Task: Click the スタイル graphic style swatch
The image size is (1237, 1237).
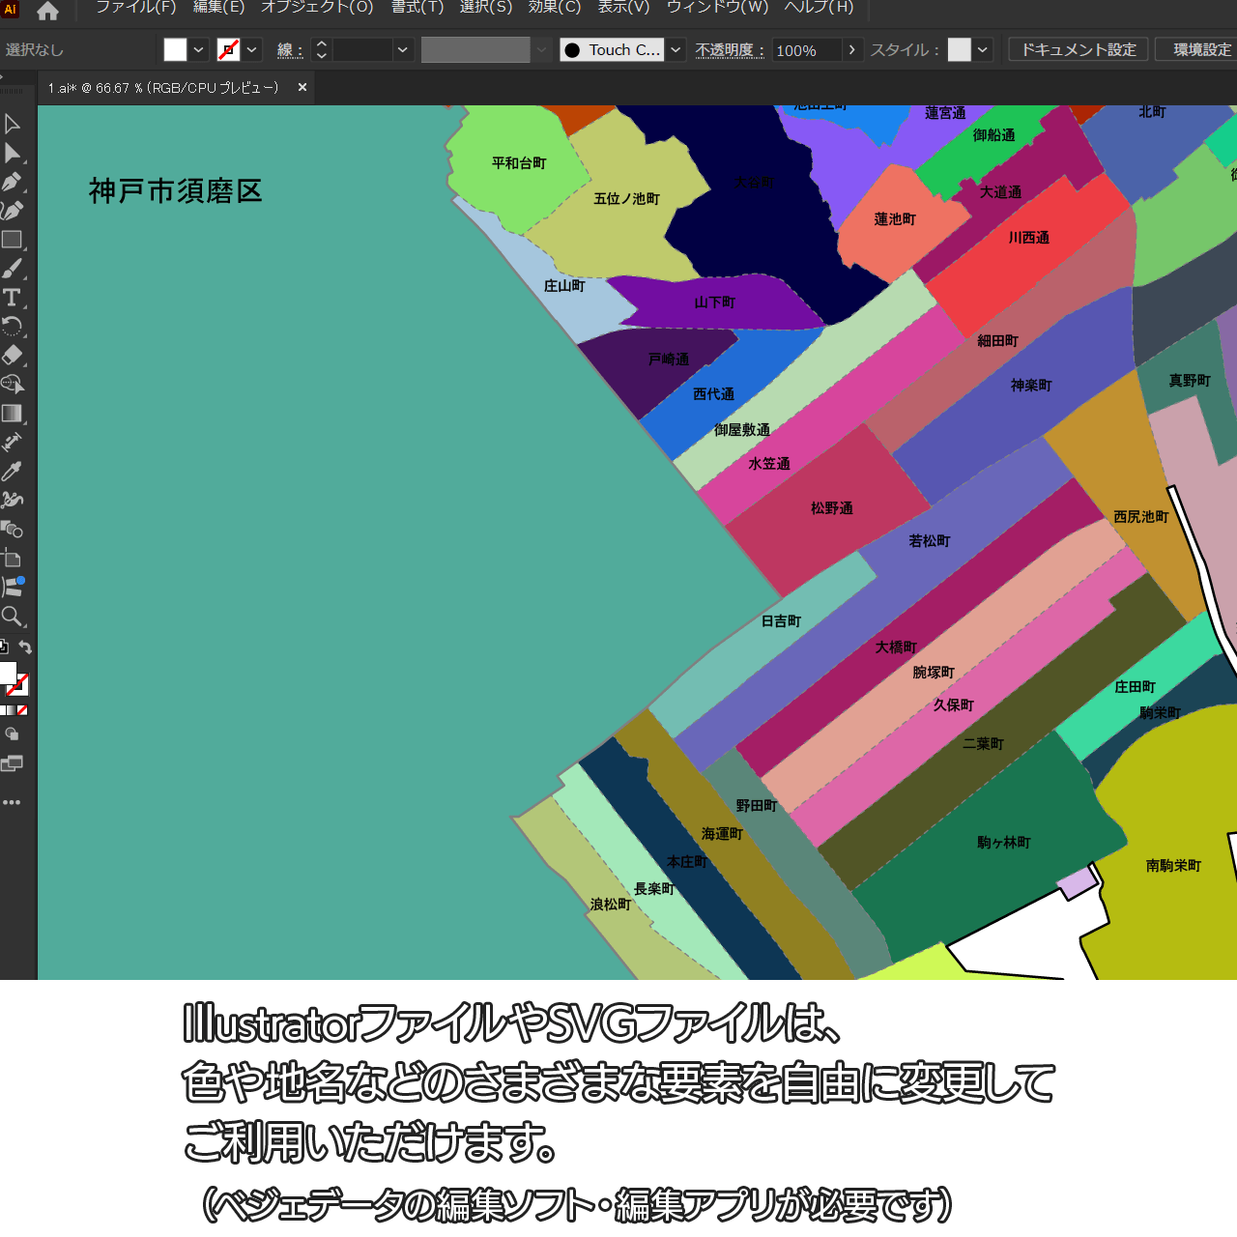Action: click(959, 50)
